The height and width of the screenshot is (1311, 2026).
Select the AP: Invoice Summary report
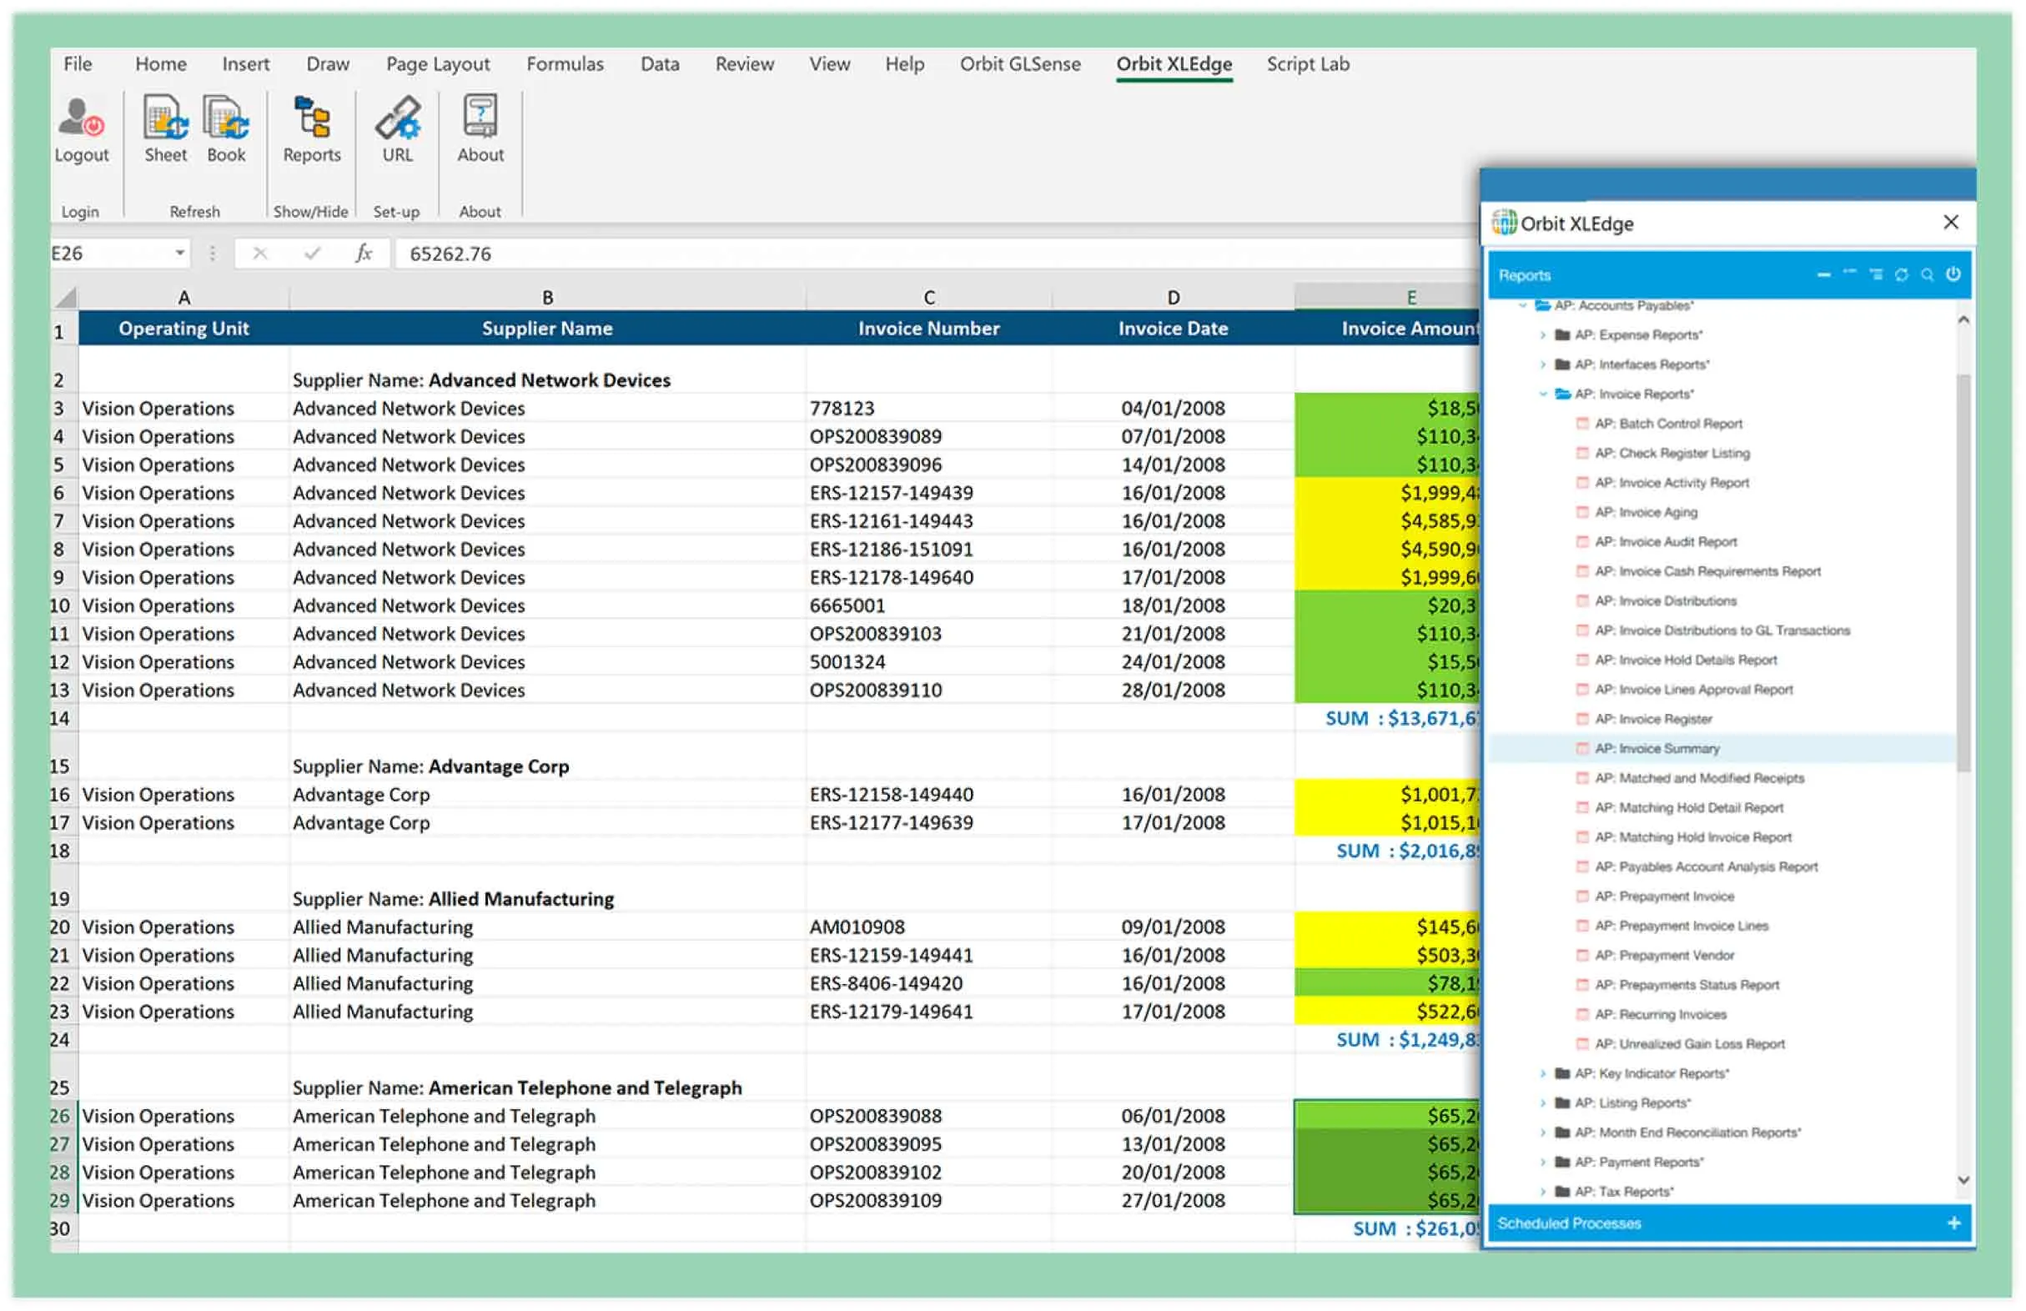(1658, 748)
